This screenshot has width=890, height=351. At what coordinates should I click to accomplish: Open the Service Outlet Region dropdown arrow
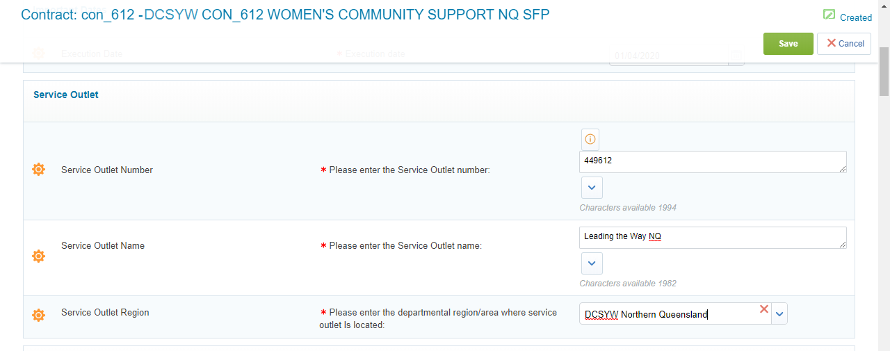[780, 314]
